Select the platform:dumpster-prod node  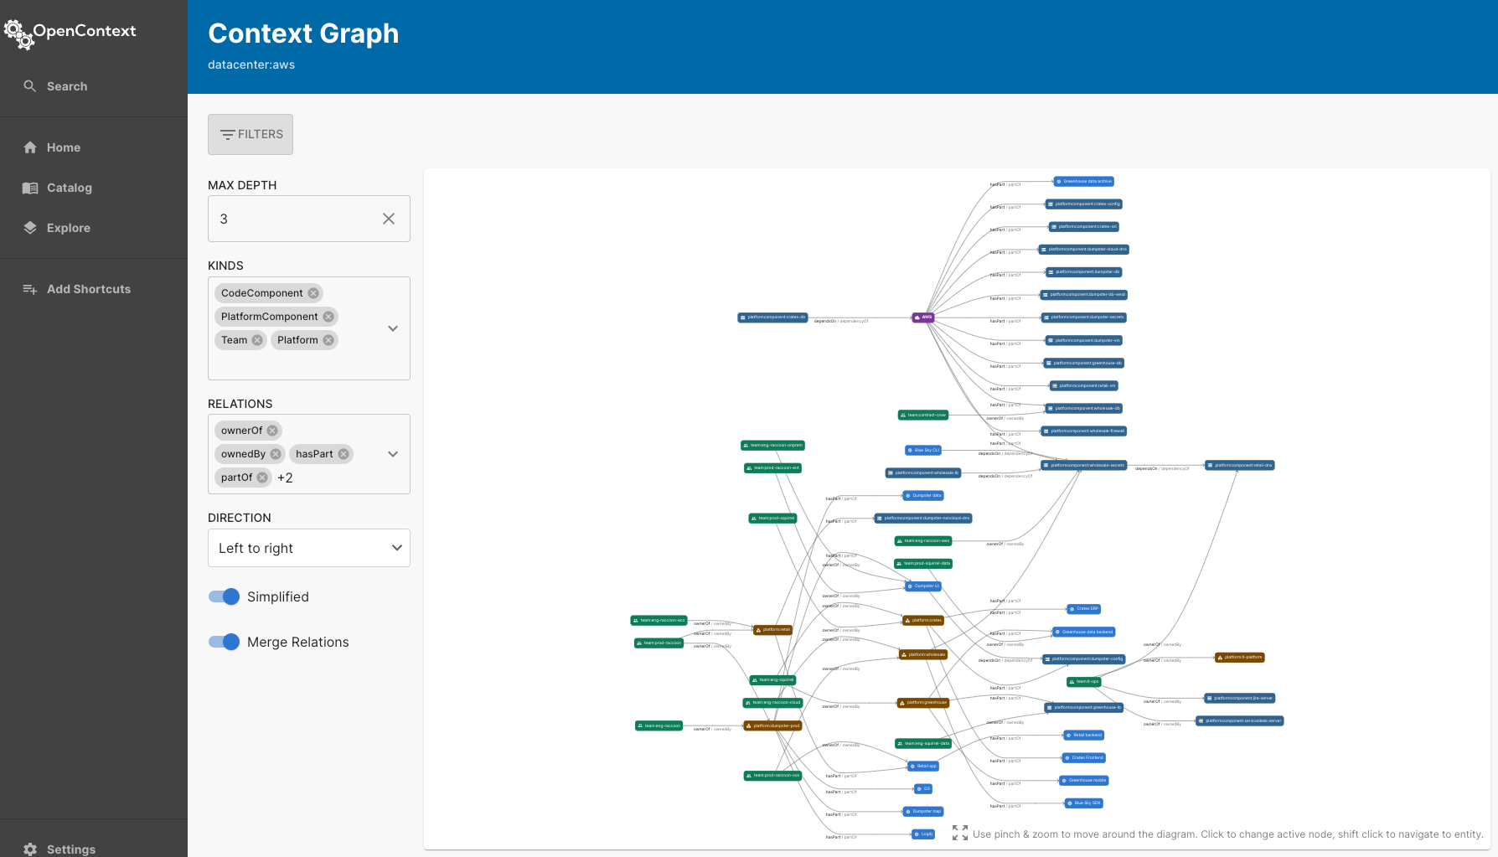[772, 726]
